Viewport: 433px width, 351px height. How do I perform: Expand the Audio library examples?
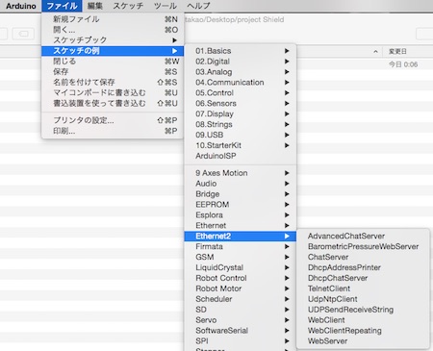241,184
